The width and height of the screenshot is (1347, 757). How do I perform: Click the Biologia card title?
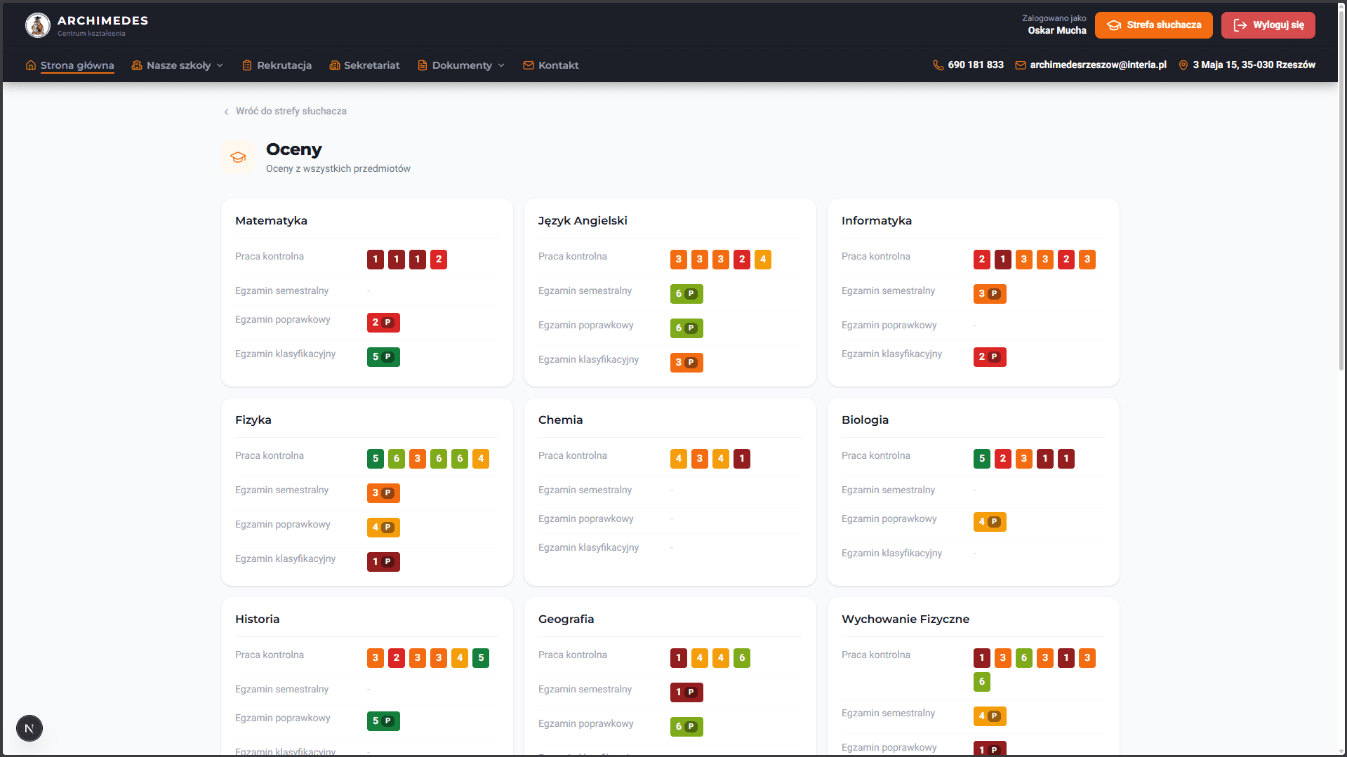(865, 420)
